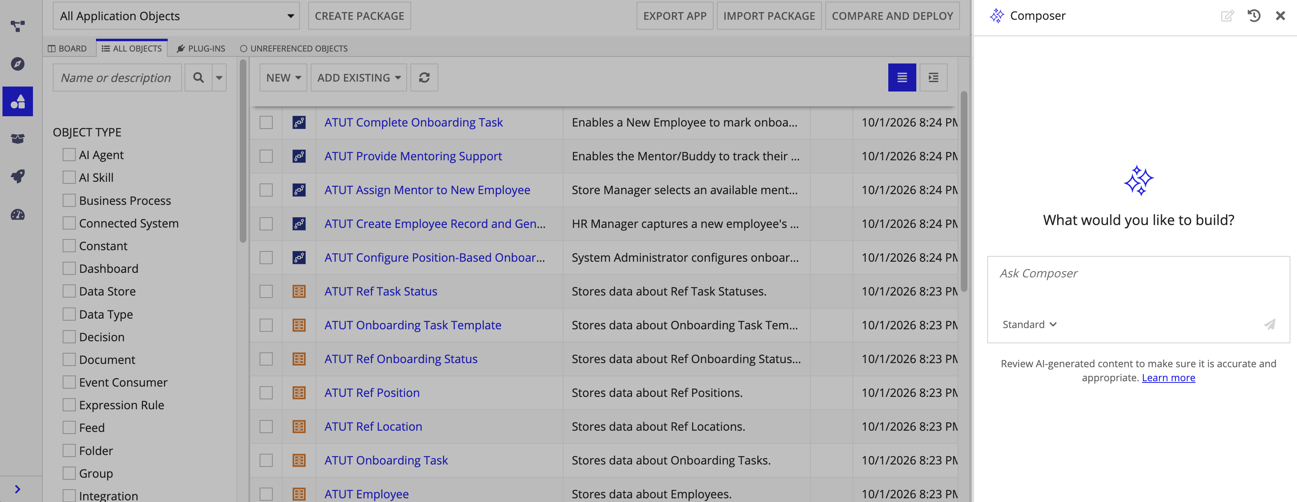1297x502 pixels.
Task: Open the search options dropdown arrow
Action: [x=219, y=77]
